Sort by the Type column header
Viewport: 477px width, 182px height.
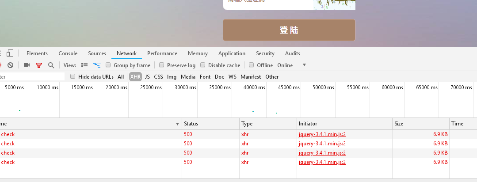[x=268, y=124]
